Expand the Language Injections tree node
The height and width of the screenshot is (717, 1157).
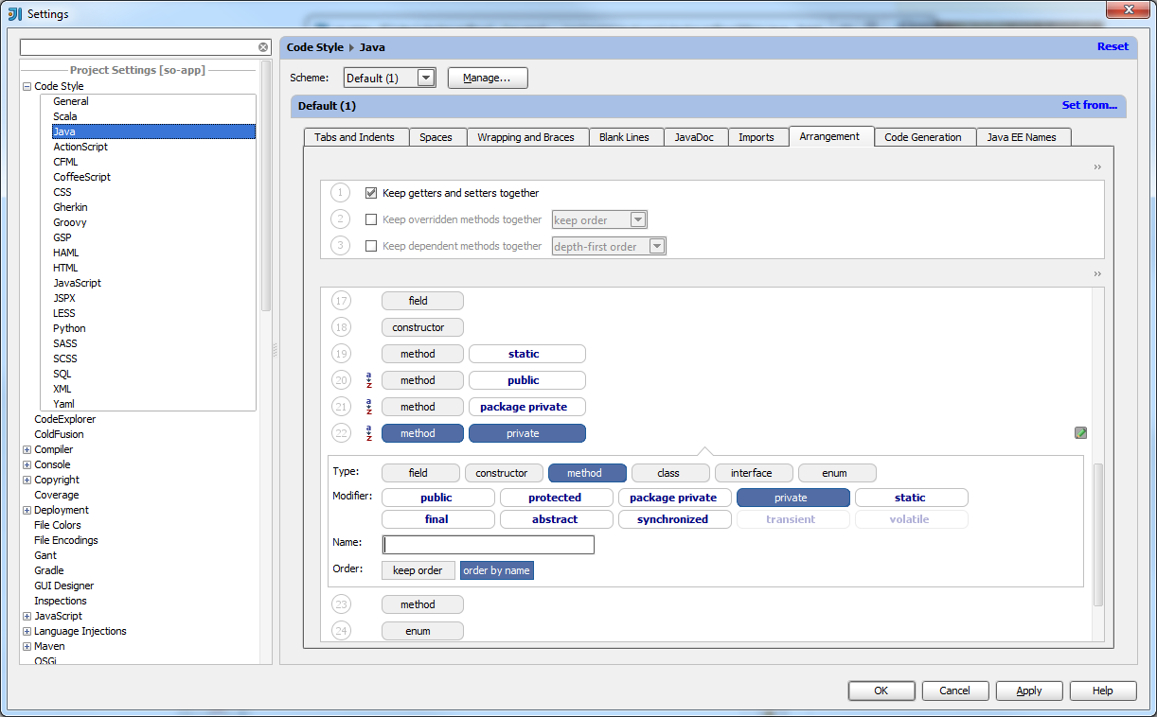[x=27, y=631]
